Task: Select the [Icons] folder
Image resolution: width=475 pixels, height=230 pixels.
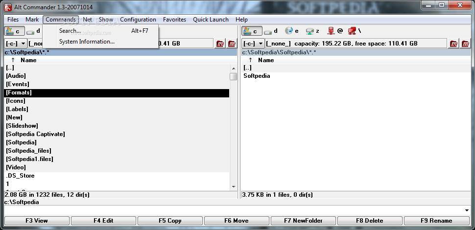Action: (x=117, y=101)
